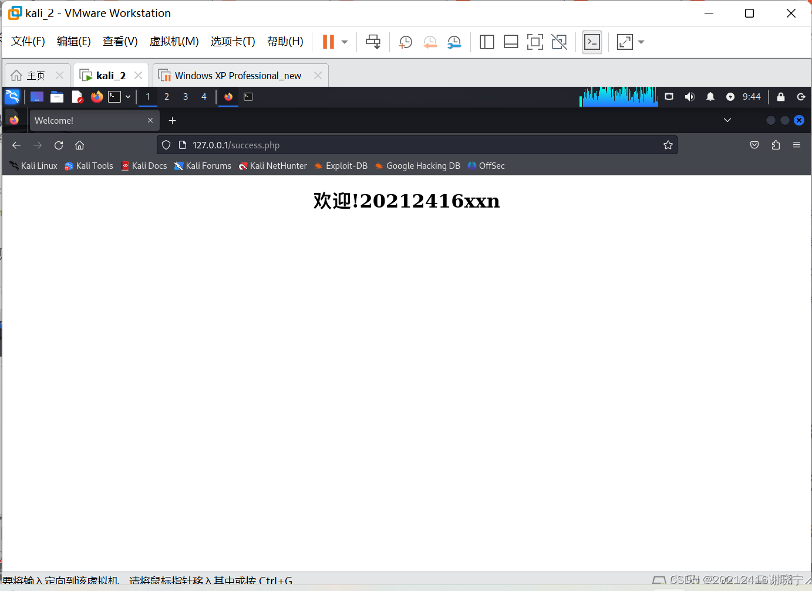Lock the Kali screen
812x591 pixels.
(x=781, y=97)
